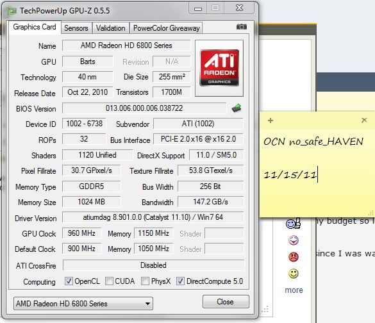
Task: Open the Validation tab
Action: pos(110,28)
